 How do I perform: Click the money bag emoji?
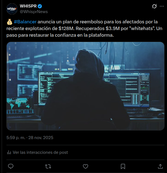9,22
